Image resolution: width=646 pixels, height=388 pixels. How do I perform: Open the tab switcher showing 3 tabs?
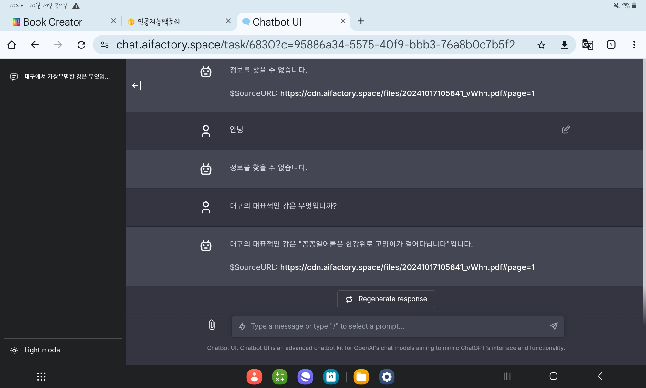pos(611,45)
